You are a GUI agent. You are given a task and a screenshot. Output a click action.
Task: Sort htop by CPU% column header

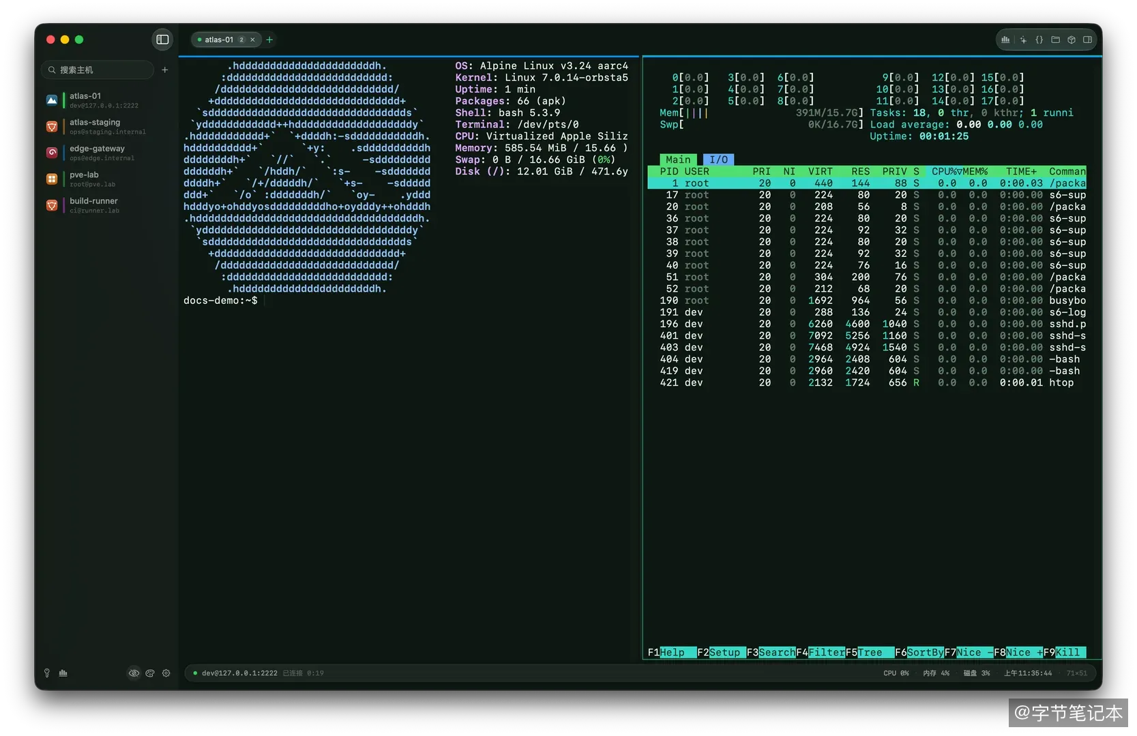coord(947,171)
